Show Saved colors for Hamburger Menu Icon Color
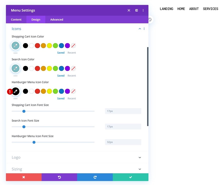Screen dimensions: 220x185 pyautogui.click(x=61, y=98)
